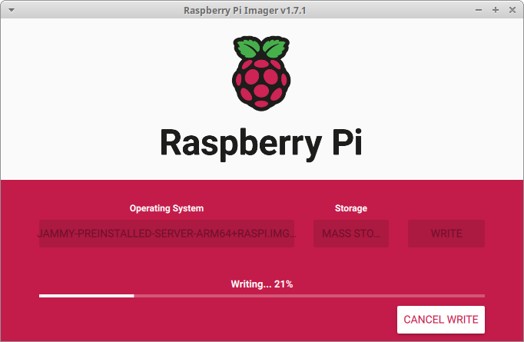This screenshot has width=524, height=342.
Task: Click the 'Storage' label
Action: pyautogui.click(x=350, y=208)
